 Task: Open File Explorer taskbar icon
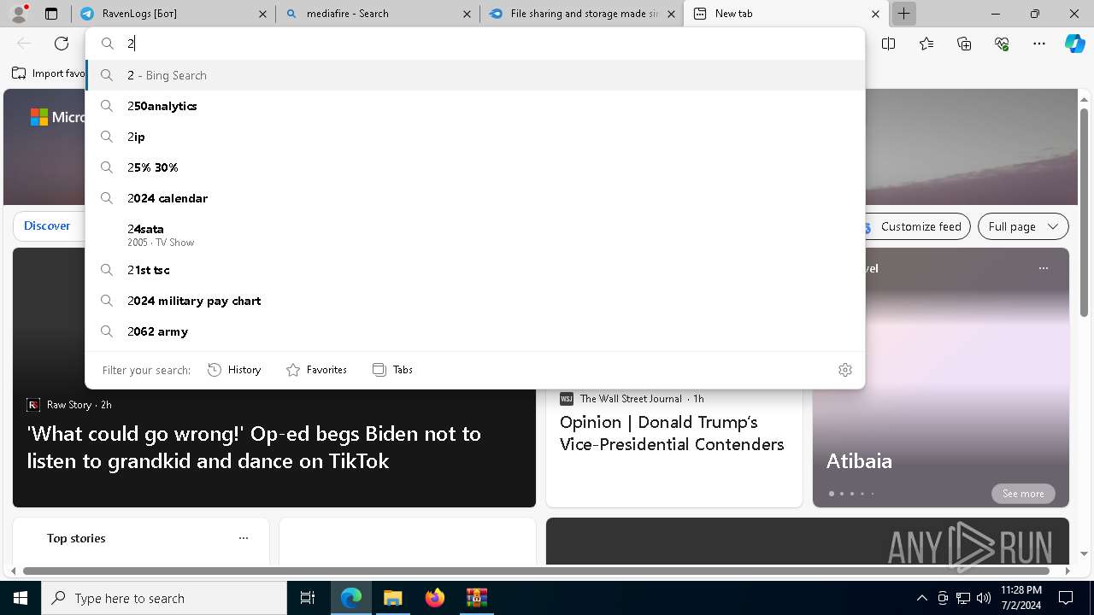392,598
